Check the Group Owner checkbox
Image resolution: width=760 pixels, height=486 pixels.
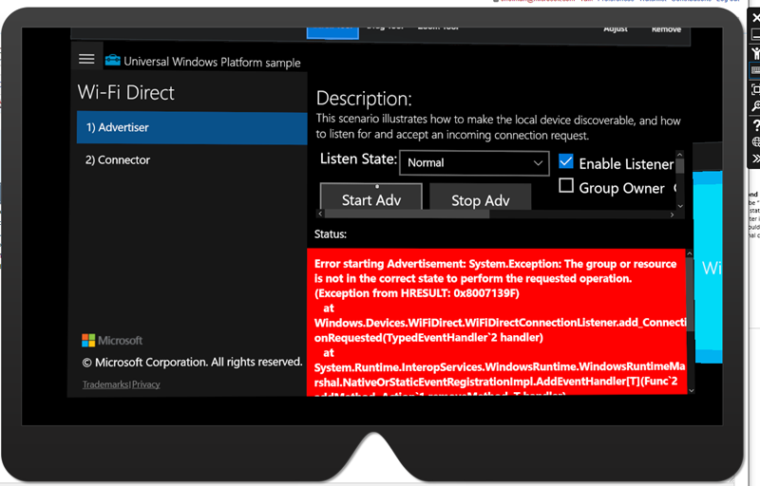[566, 185]
